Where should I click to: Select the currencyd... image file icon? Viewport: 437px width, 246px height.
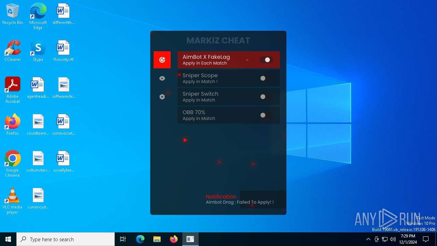(x=38, y=199)
